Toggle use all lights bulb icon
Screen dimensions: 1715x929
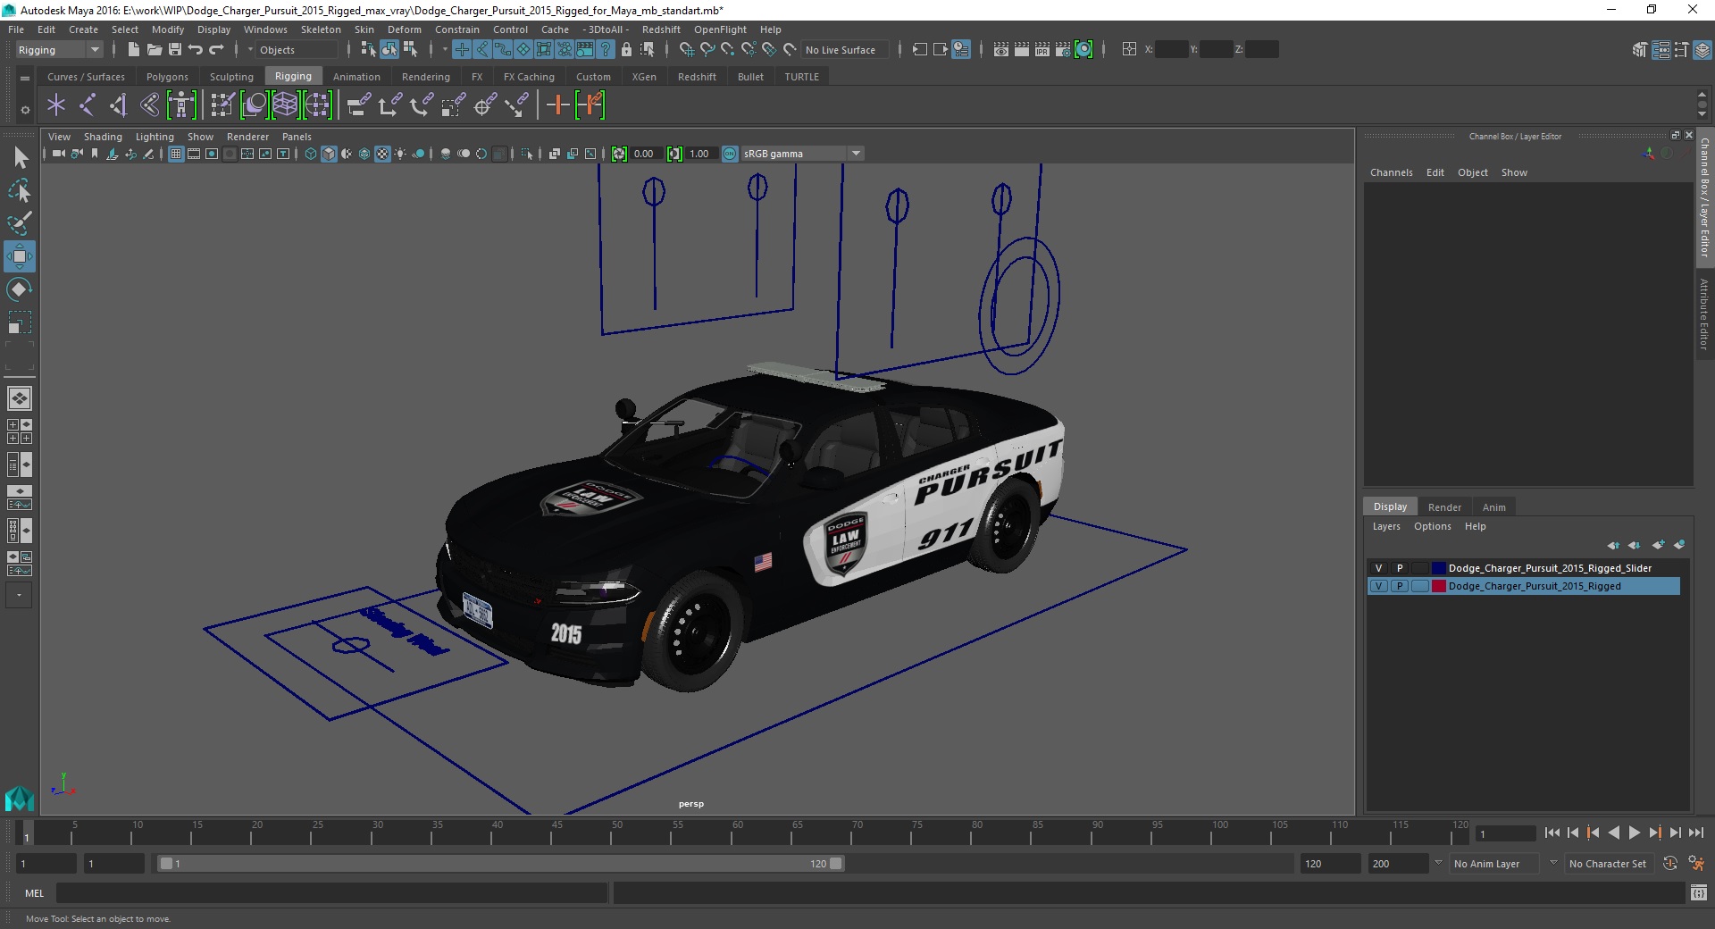(x=400, y=154)
